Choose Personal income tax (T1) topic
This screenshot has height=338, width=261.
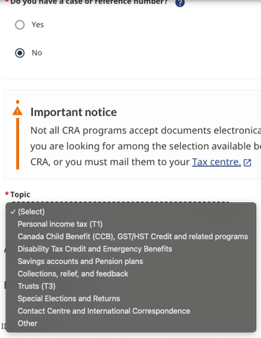pyautogui.click(x=131, y=224)
